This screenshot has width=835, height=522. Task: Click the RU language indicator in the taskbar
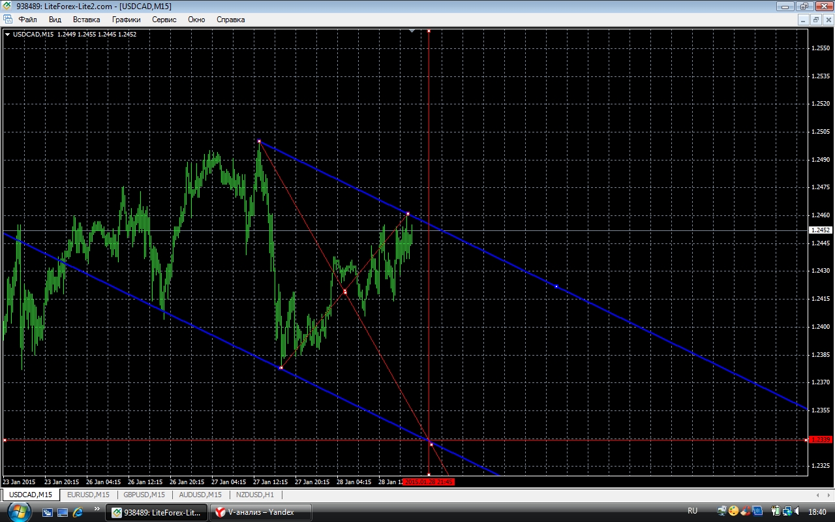pyautogui.click(x=692, y=511)
